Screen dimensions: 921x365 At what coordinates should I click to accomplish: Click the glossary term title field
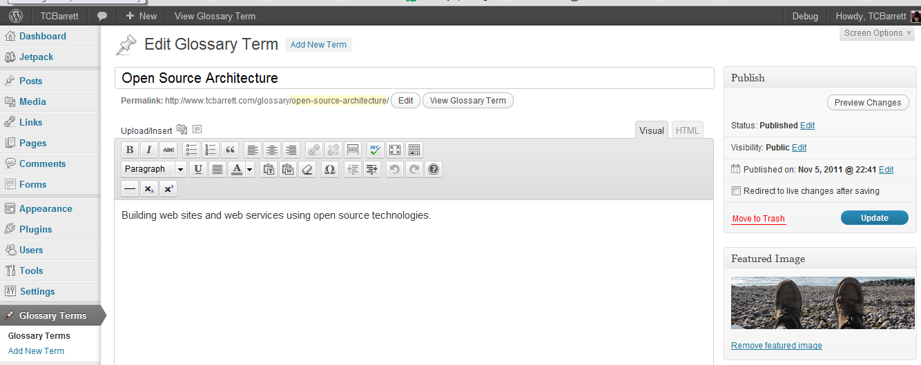pos(414,78)
